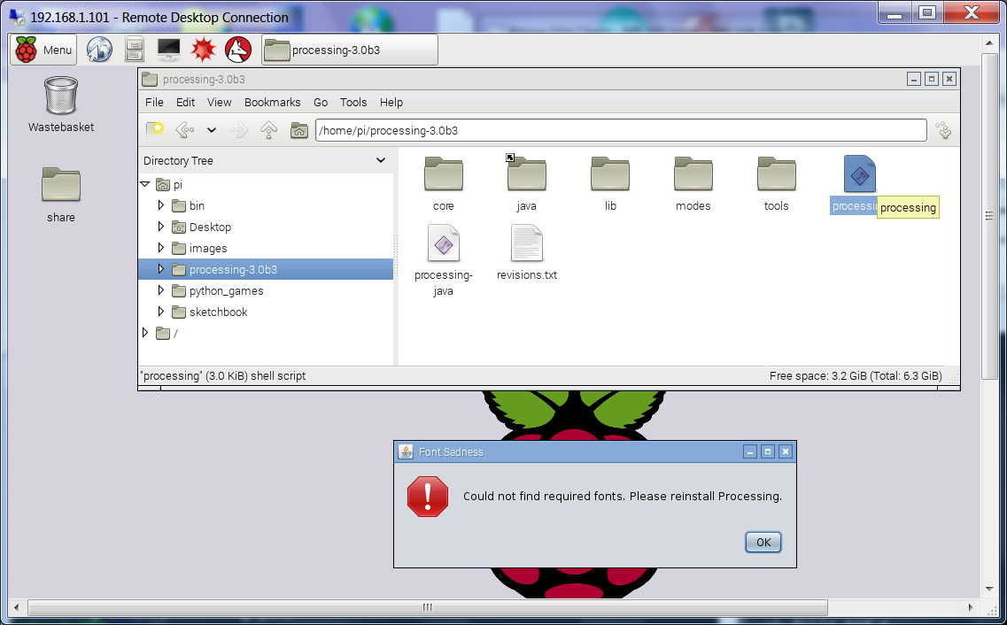Select sketchbook folder in directory tree
The width and height of the screenshot is (1007, 625).
click(x=218, y=312)
